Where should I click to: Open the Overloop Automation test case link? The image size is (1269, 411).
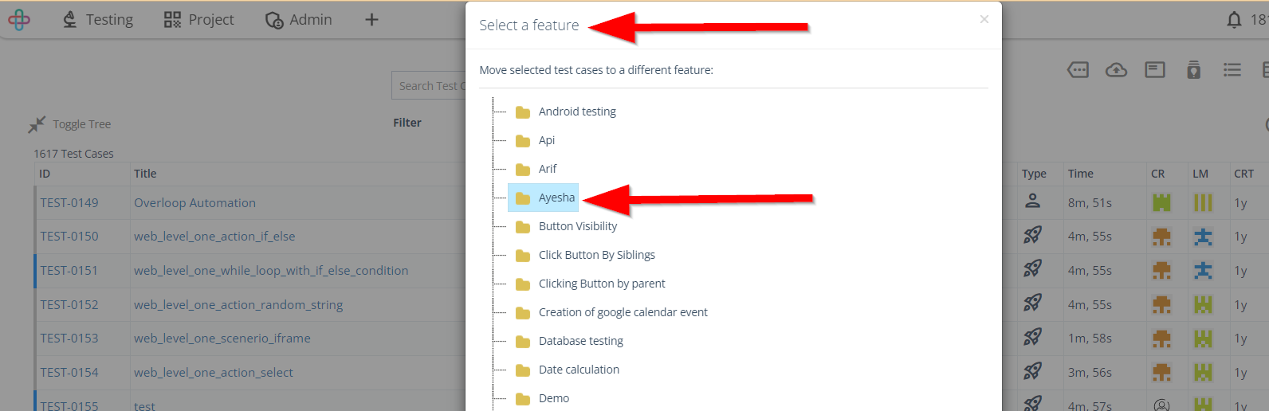click(194, 203)
